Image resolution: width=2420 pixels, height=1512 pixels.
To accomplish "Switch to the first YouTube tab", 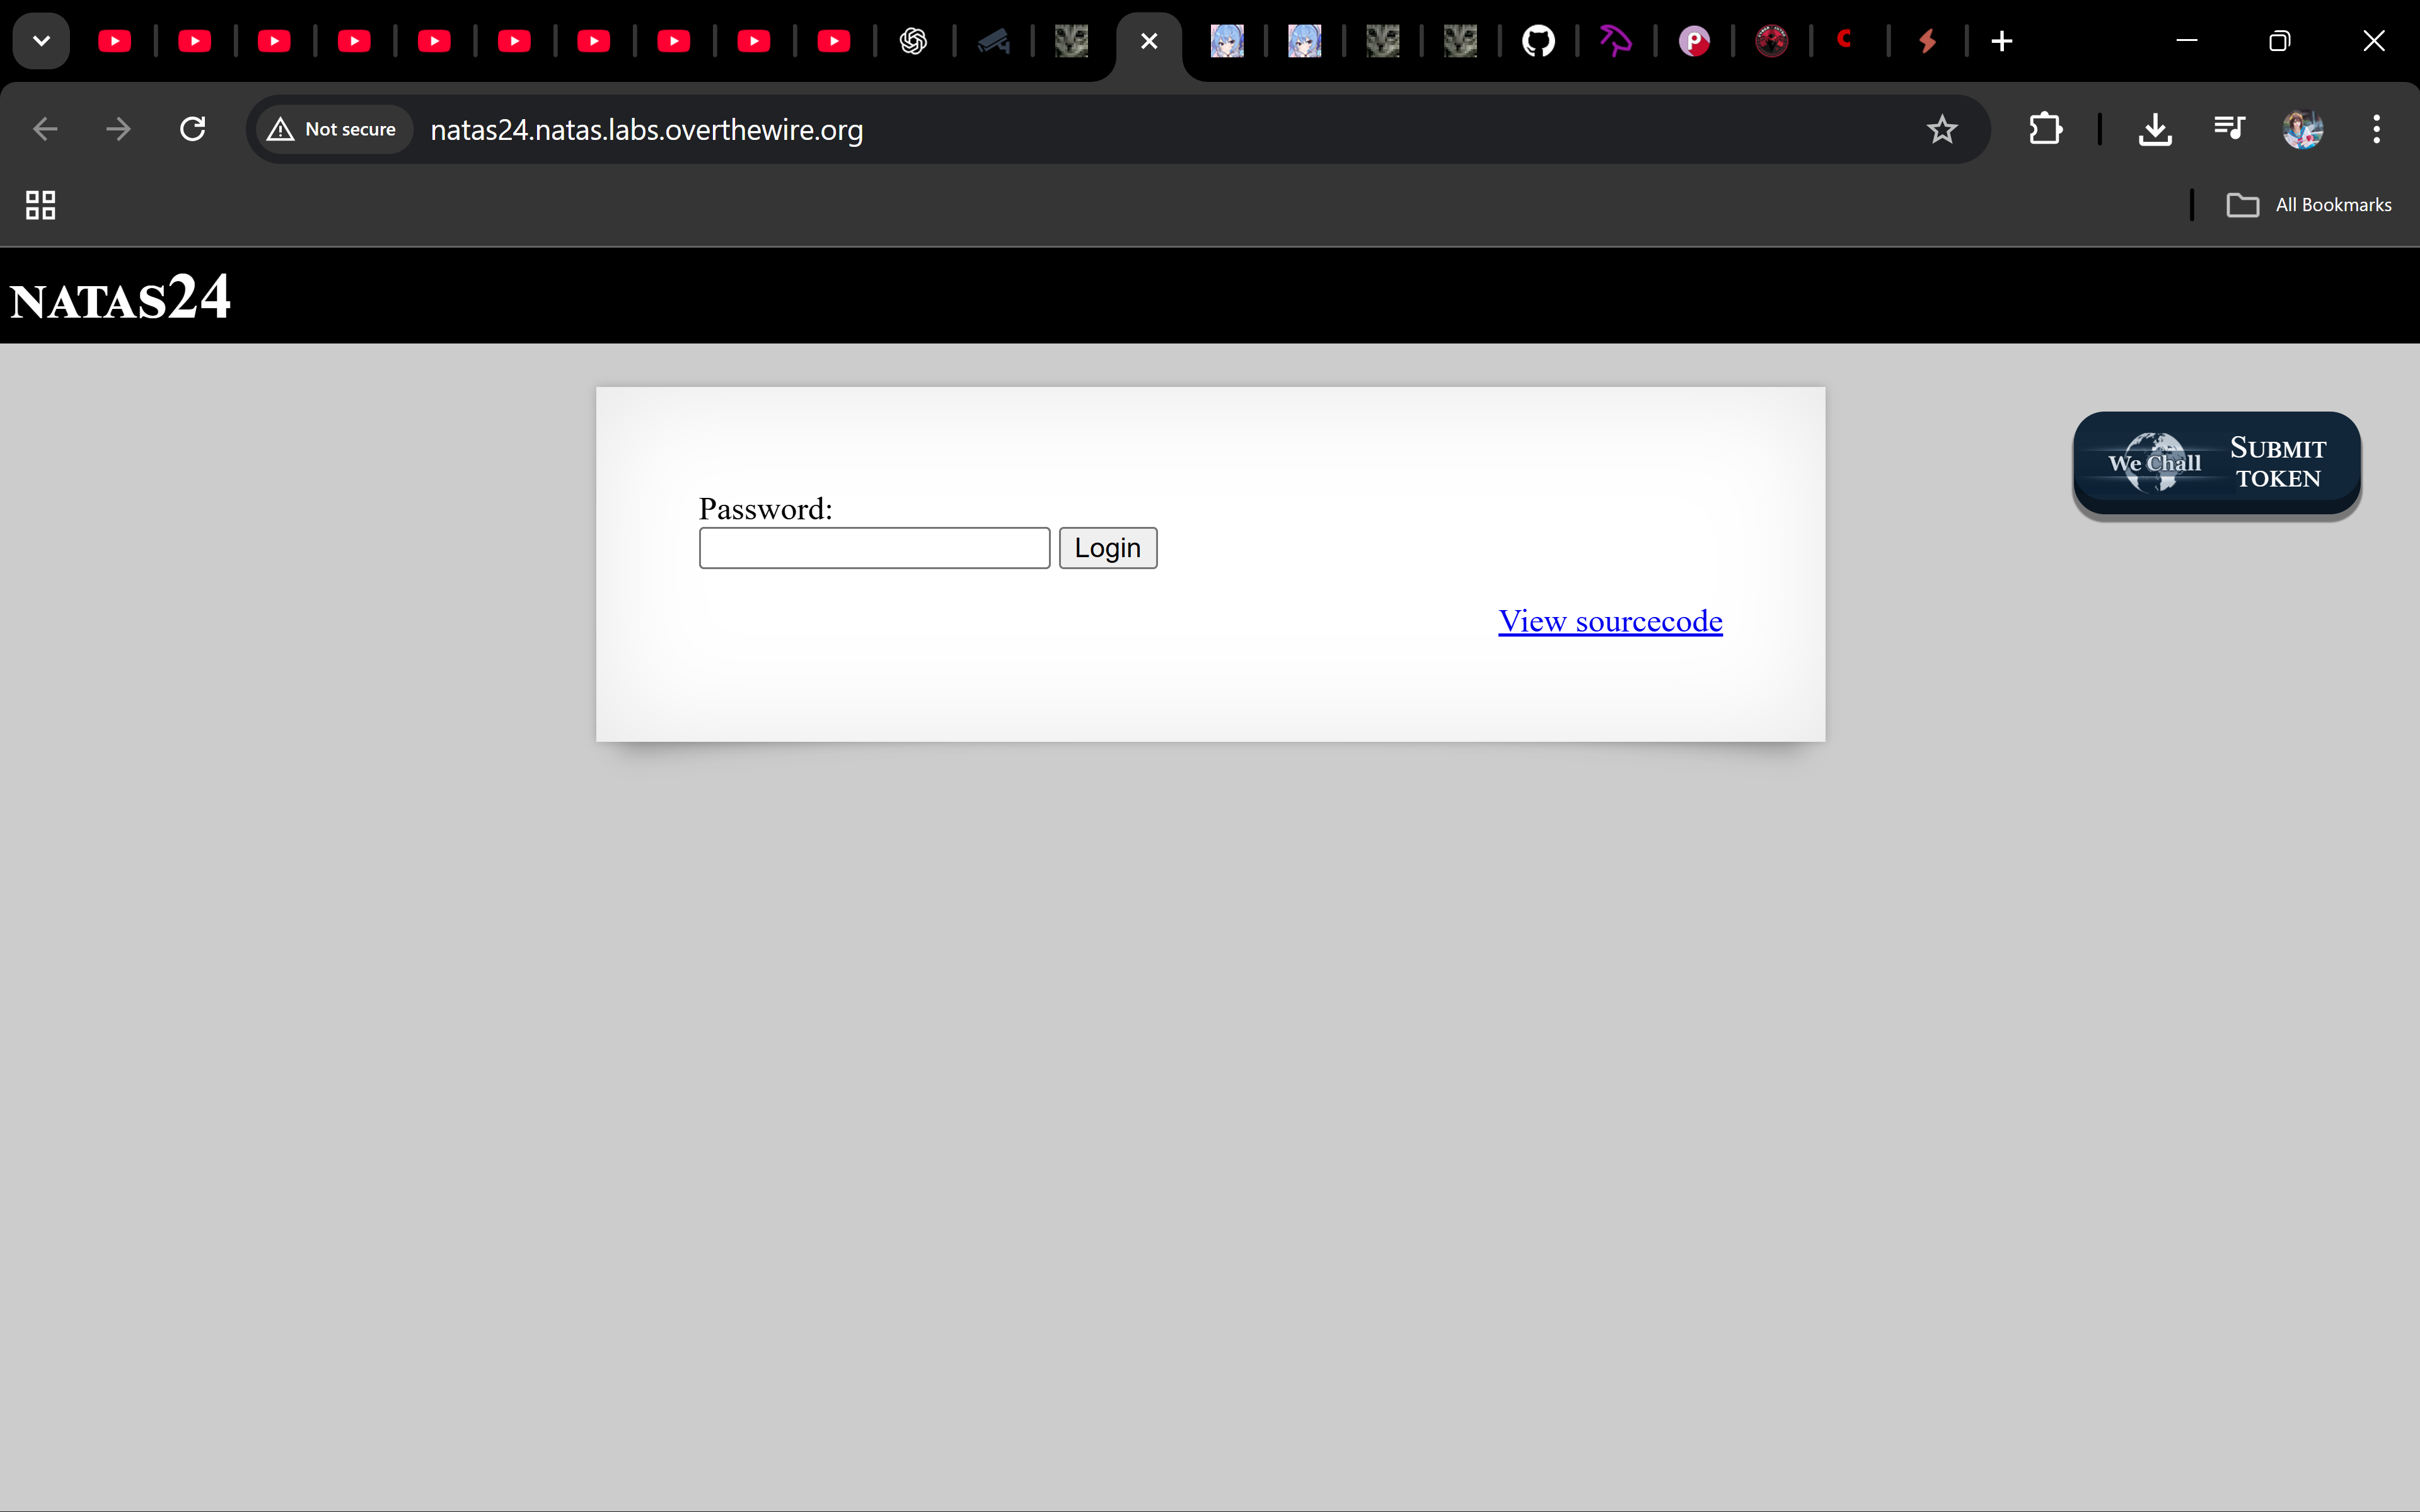I will pos(115,41).
